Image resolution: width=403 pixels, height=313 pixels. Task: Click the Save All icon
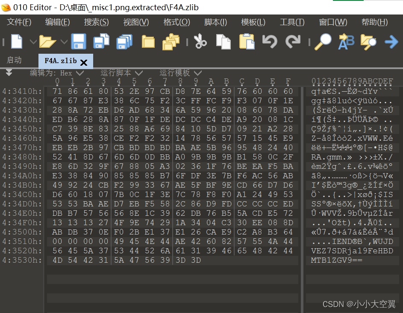[x=124, y=41]
